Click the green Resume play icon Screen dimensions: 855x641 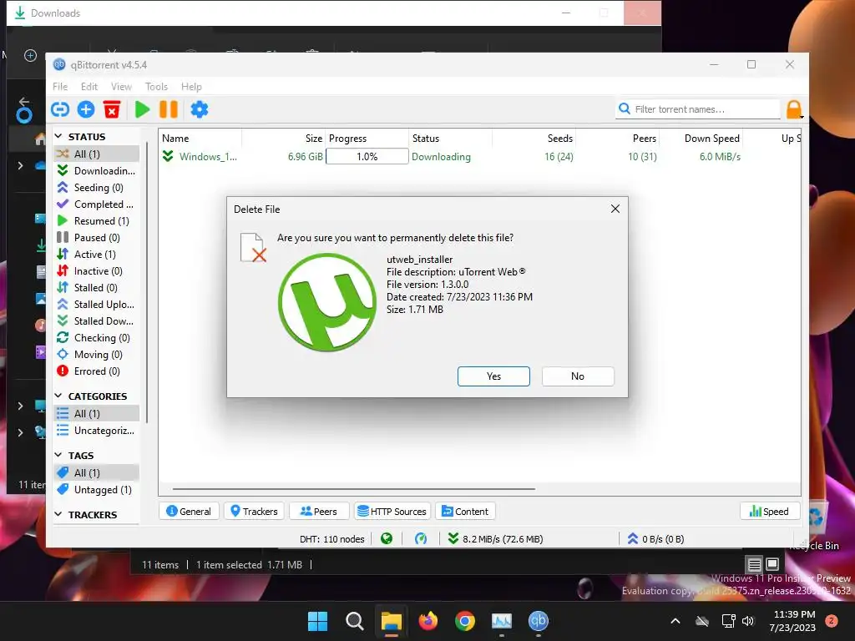tap(142, 109)
